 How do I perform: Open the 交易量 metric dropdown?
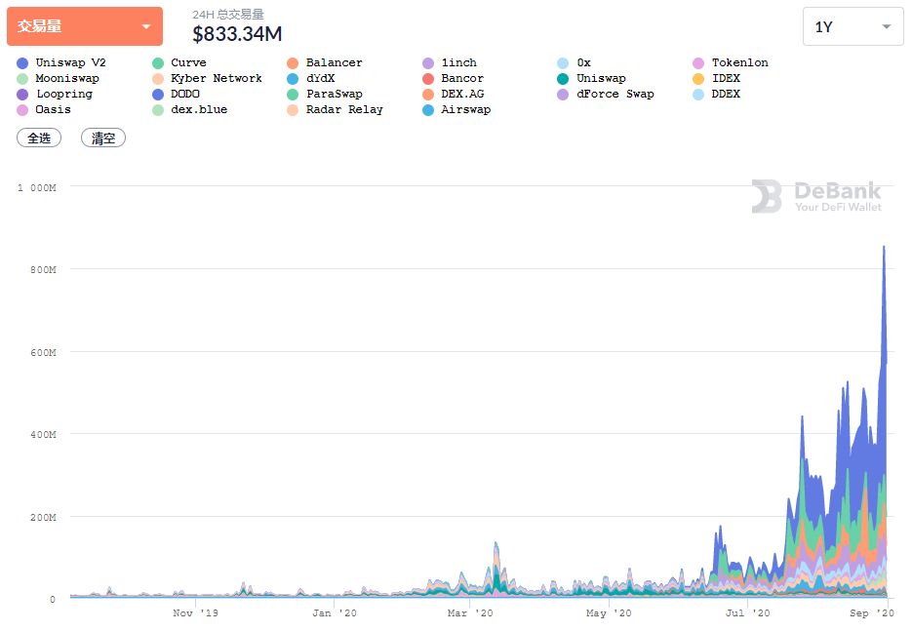tap(85, 26)
